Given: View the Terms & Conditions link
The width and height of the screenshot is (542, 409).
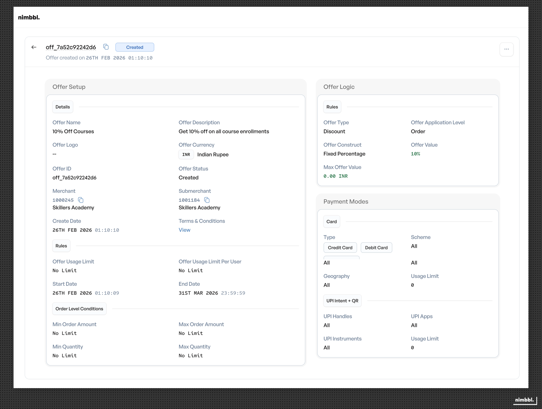Looking at the screenshot, I should (184, 230).
